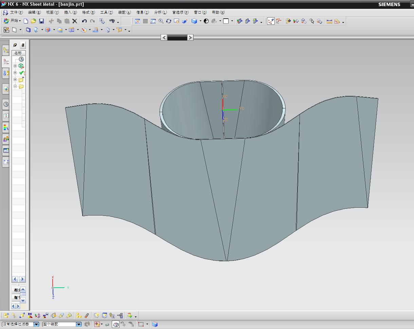This screenshot has height=329, width=414.
Task: Click the Object Information icon
Action: point(102,21)
